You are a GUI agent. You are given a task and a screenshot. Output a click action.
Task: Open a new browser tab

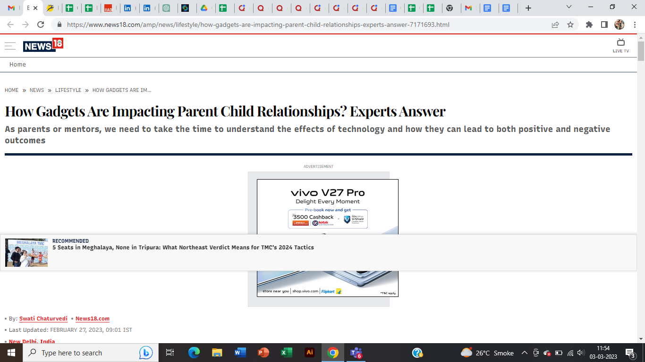(528, 8)
